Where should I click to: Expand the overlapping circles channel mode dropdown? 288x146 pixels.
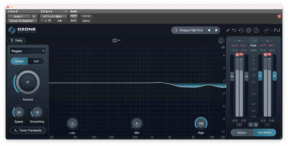tap(116, 40)
